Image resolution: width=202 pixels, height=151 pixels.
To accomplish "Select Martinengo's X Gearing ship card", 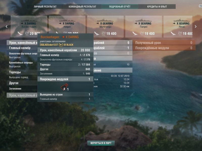I will tap(105, 26).
